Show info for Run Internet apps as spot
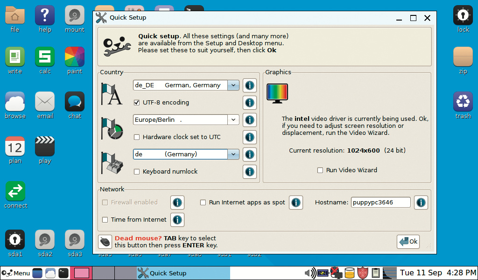The height and width of the screenshot is (280, 478). pos(295,203)
